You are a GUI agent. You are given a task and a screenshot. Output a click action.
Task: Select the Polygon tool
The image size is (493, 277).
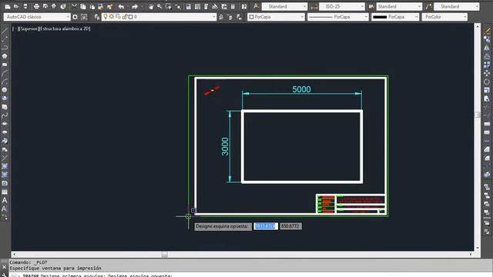[x=5, y=56]
